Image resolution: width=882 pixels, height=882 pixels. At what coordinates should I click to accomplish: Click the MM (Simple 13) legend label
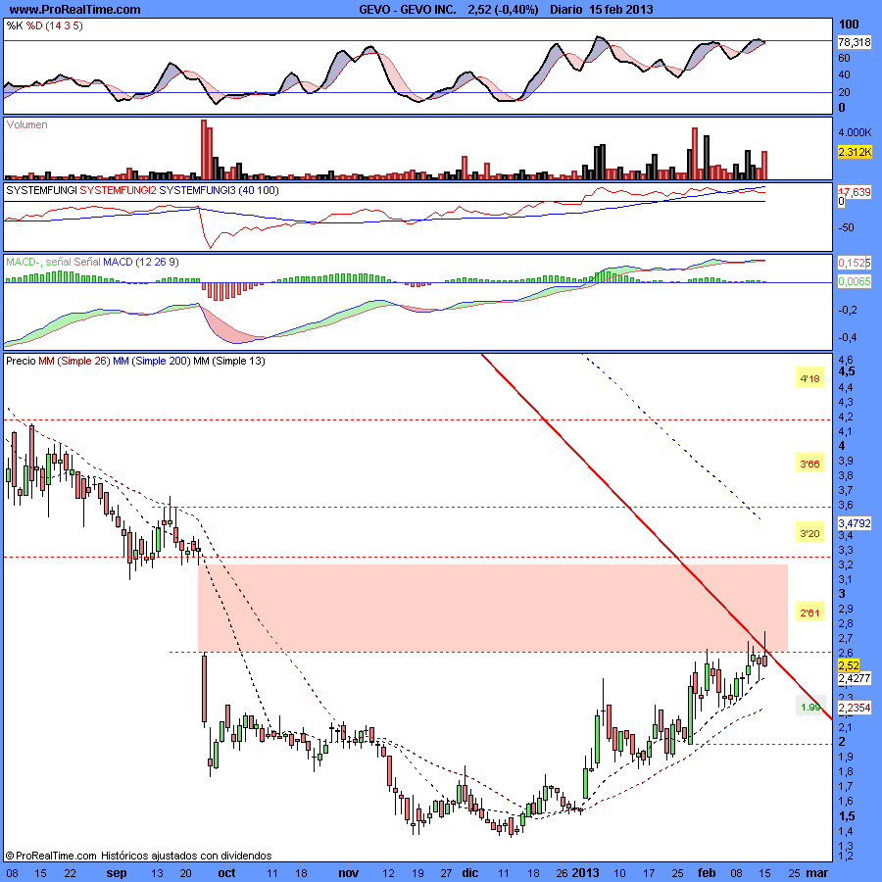coord(229,361)
